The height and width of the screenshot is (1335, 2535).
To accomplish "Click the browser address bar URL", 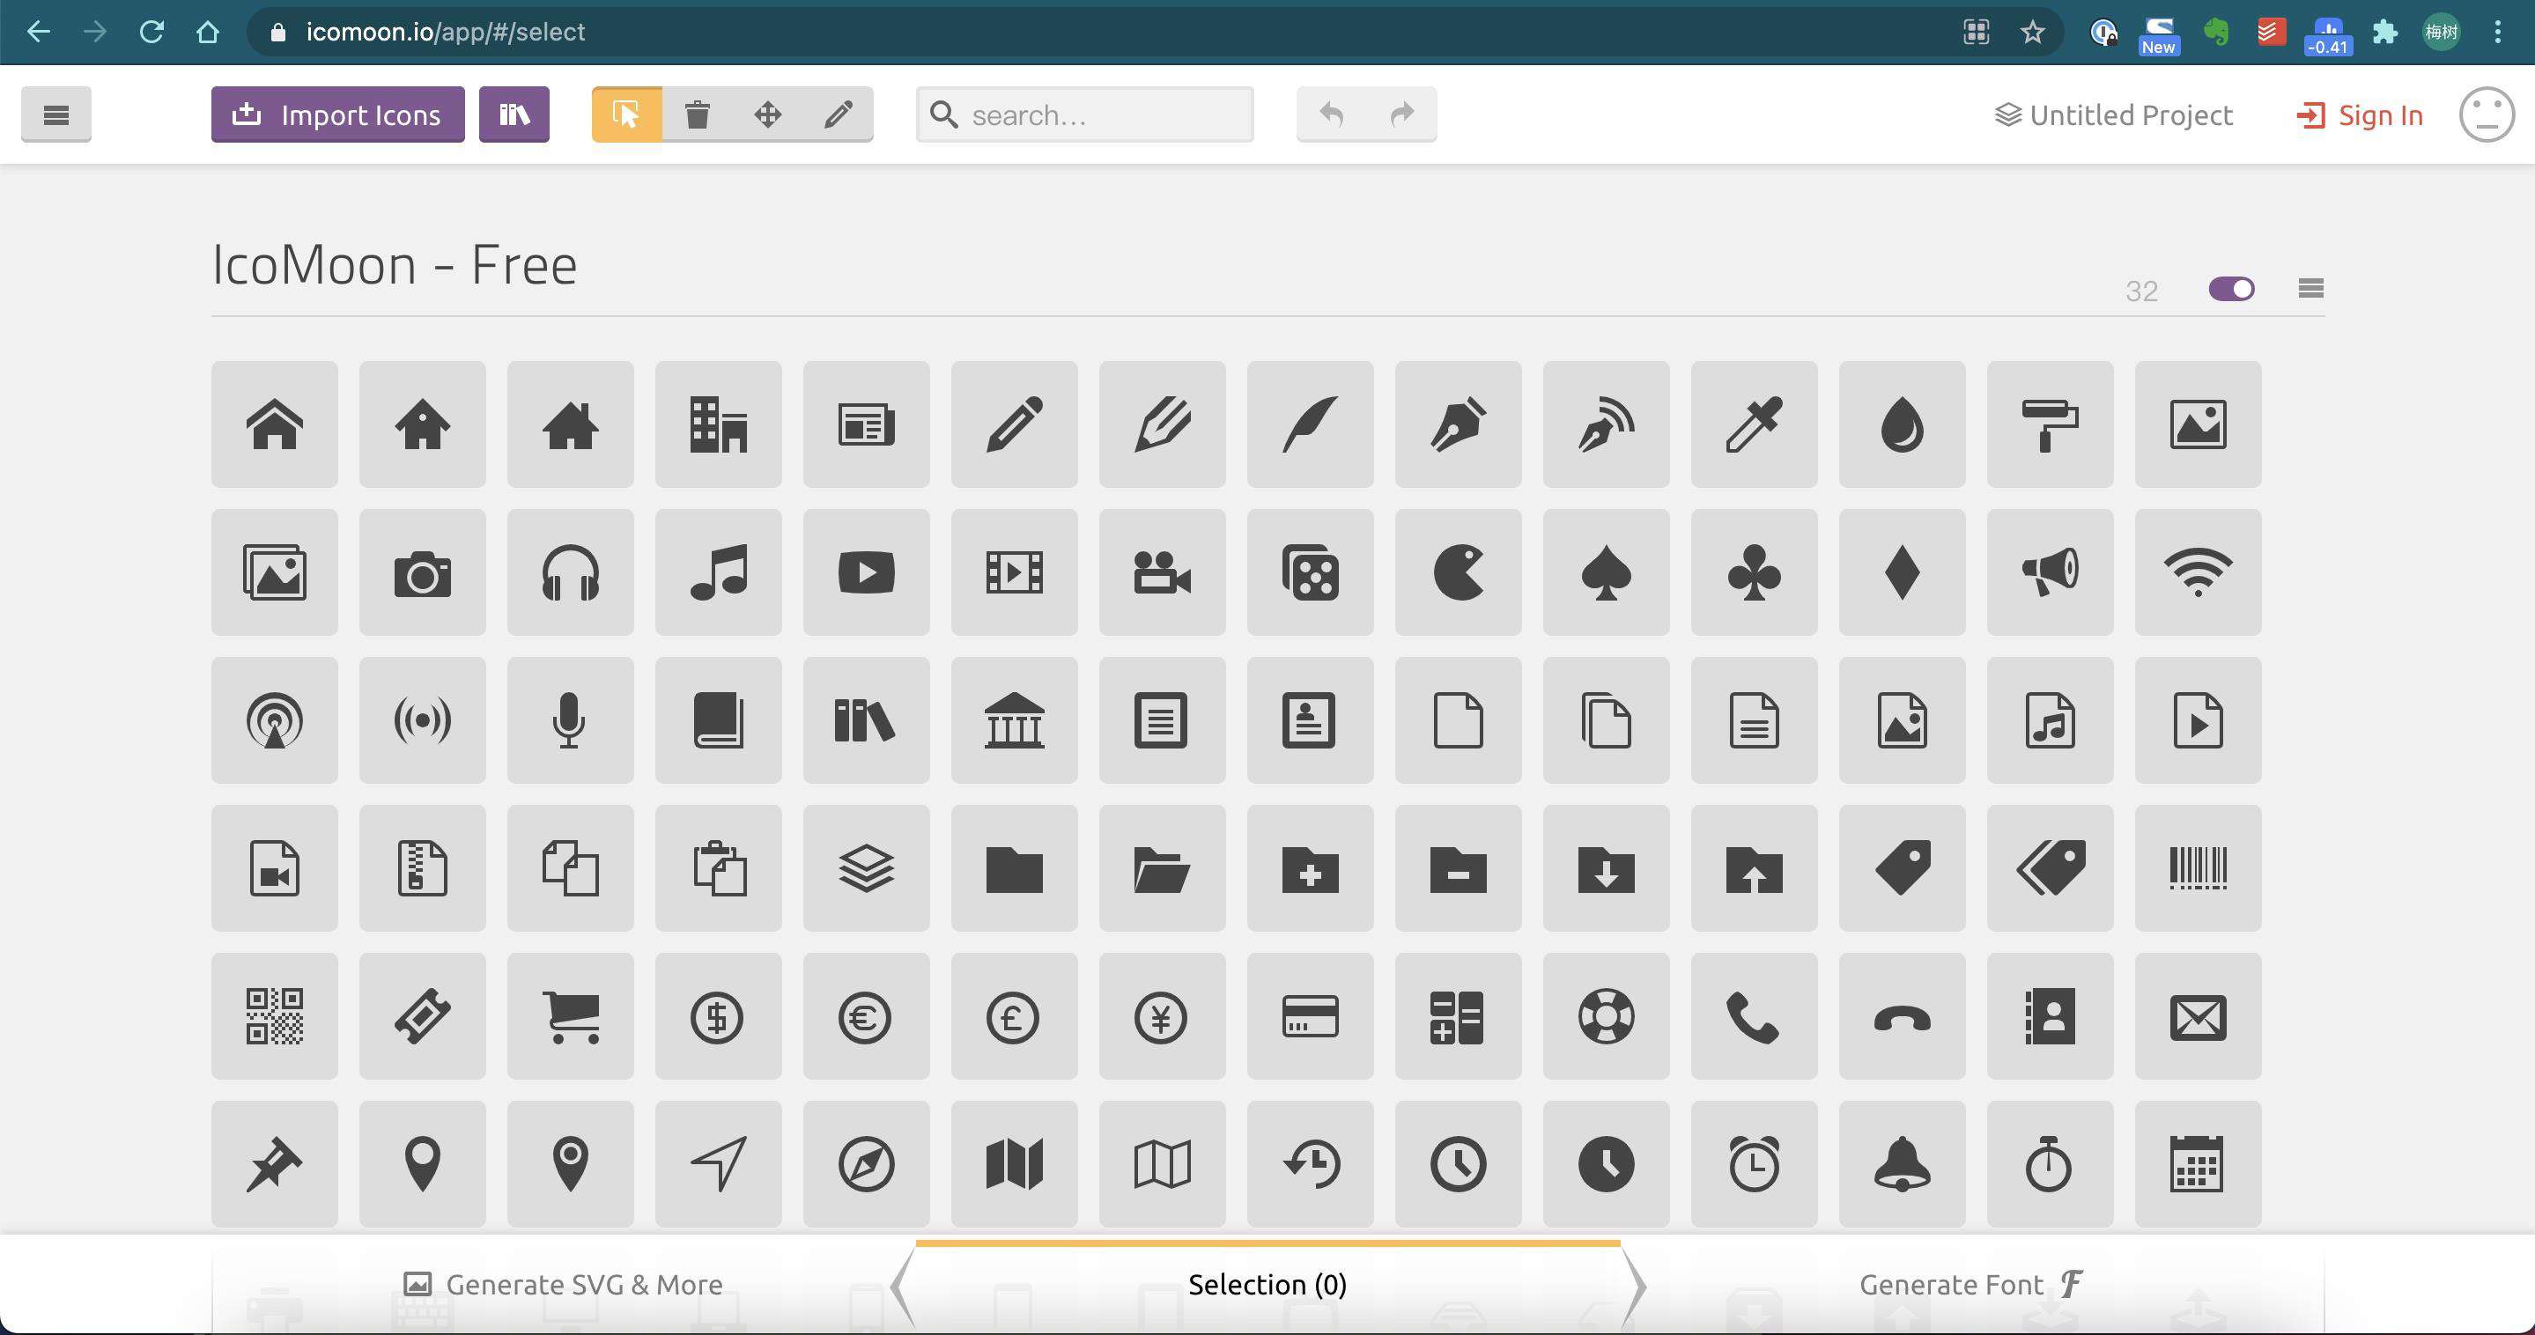I will click(x=445, y=32).
